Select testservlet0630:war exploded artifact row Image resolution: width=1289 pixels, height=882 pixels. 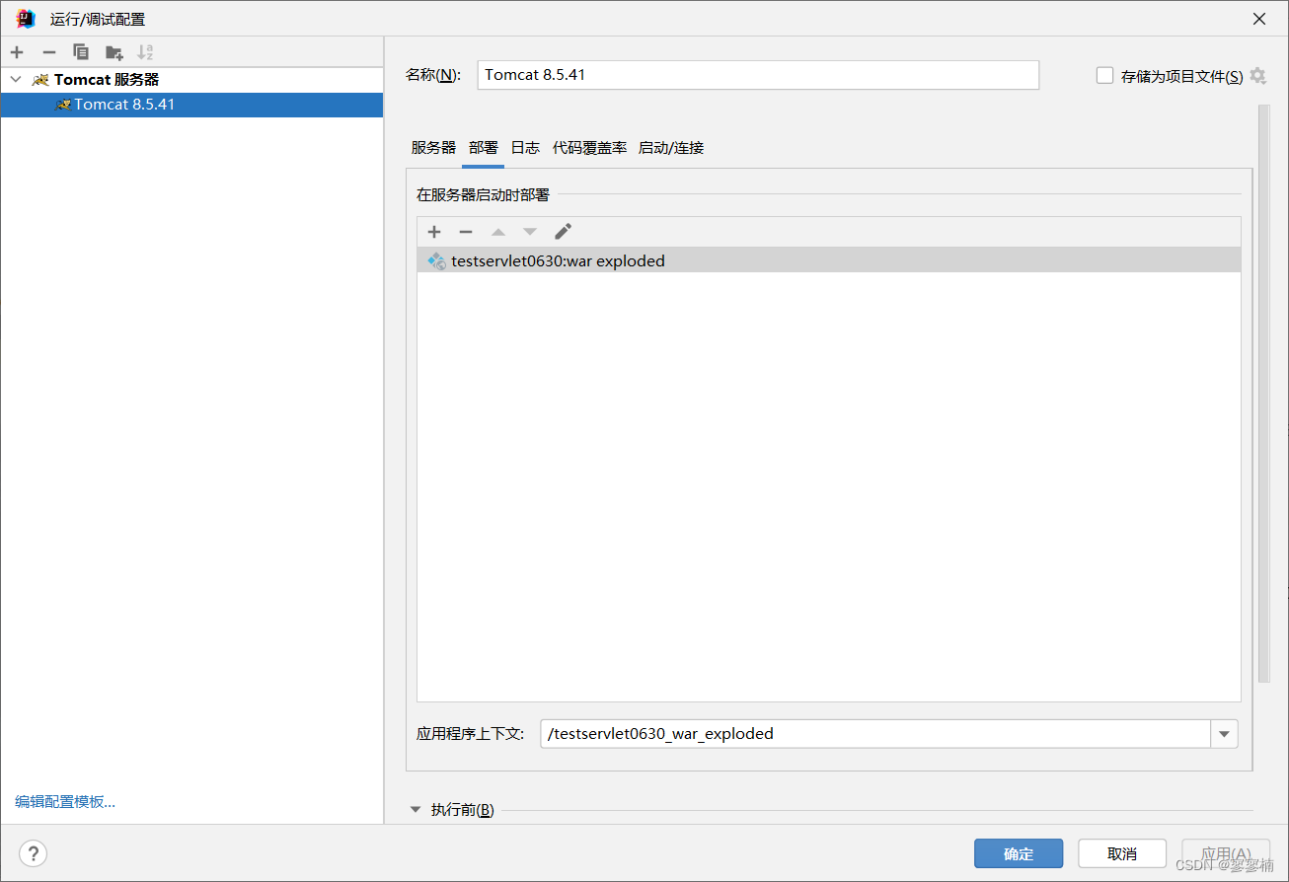click(828, 260)
